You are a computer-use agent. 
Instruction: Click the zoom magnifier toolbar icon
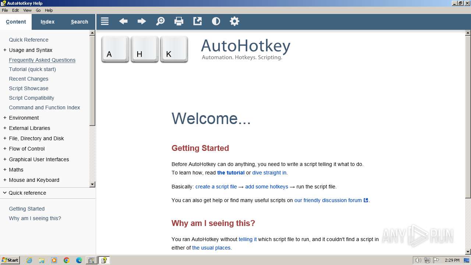click(x=160, y=21)
